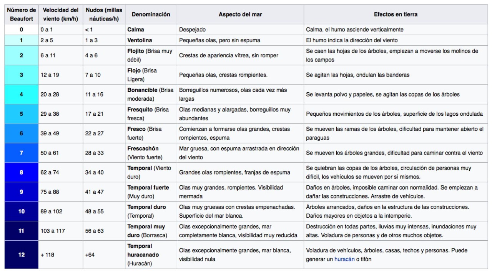This screenshot has height=273, width=492.
Task: Select the "62 a 74" wind speed cell
Action: 50,172
